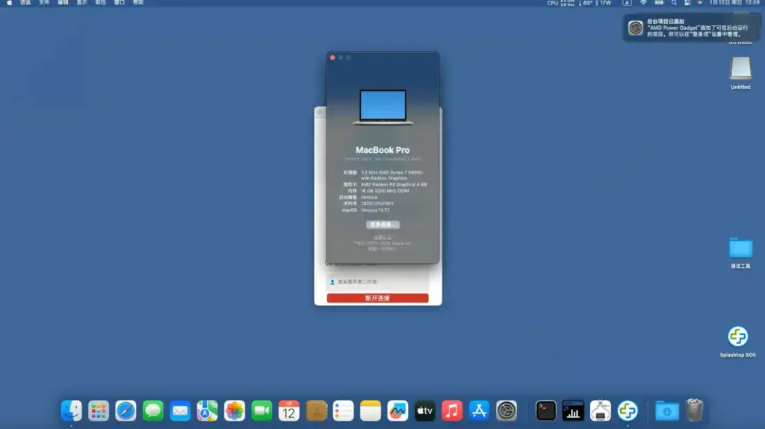
Task: Click the MacBook Pro title text
Action: pos(382,150)
